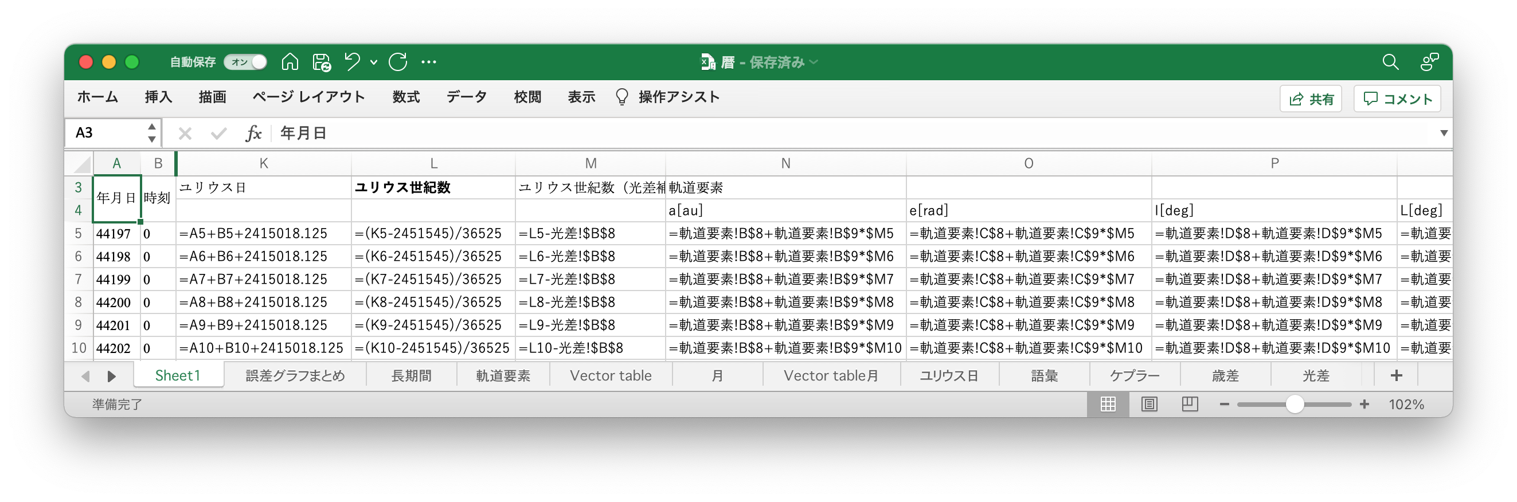Cancel entry with the X icon
This screenshot has width=1517, height=502.
tap(185, 134)
